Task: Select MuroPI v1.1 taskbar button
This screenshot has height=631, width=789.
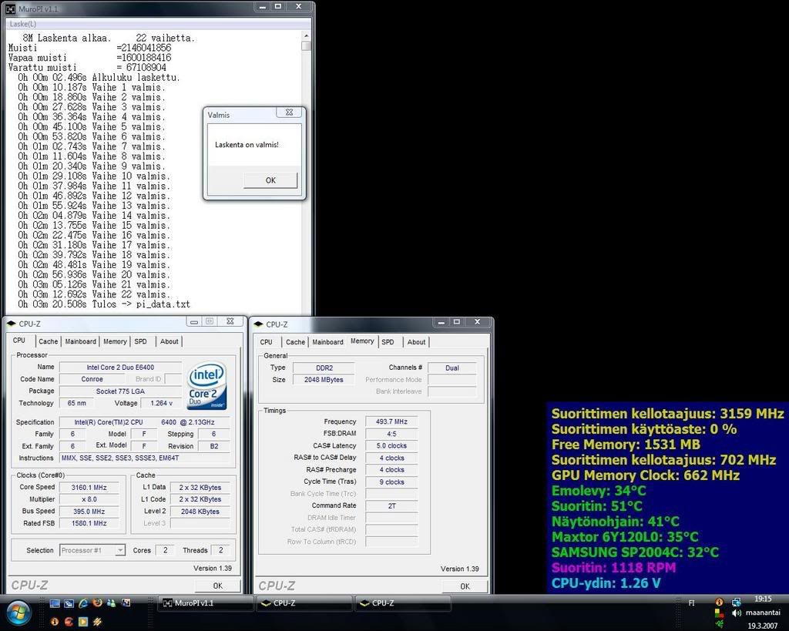Action: click(x=206, y=603)
